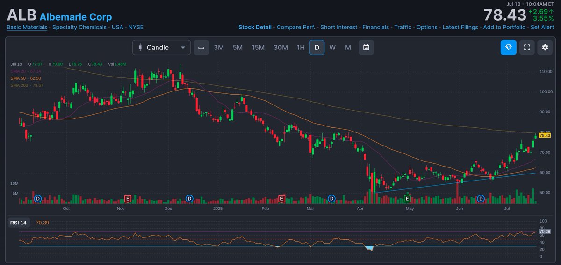Click the USA country link
The width and height of the screenshot is (561, 265).
(x=117, y=27)
